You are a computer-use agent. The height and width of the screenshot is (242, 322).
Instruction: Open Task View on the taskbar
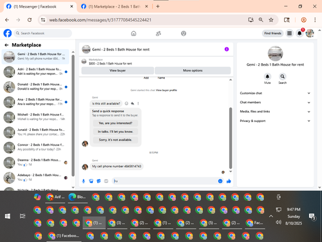coord(23,216)
